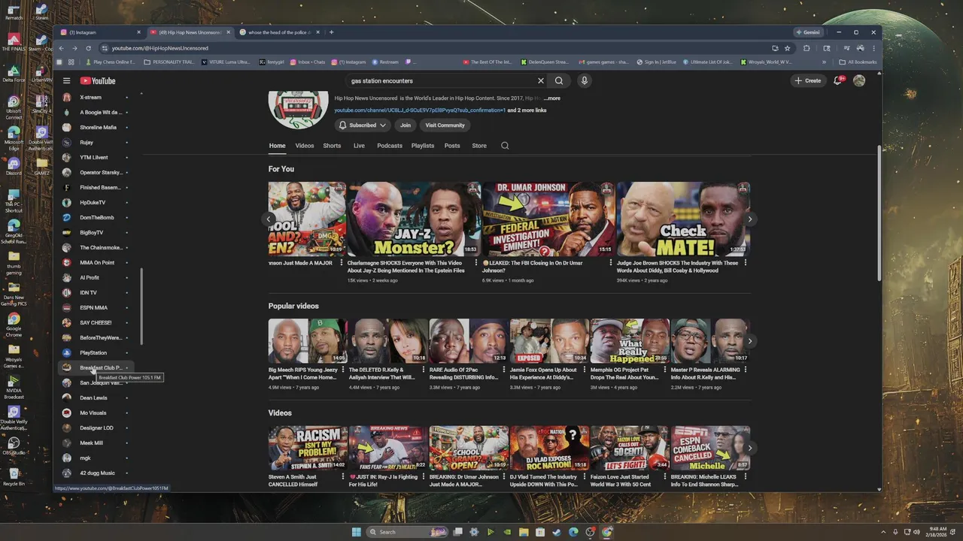This screenshot has width=963, height=541.
Task: Switch to the channel Live tab
Action: coord(359,146)
